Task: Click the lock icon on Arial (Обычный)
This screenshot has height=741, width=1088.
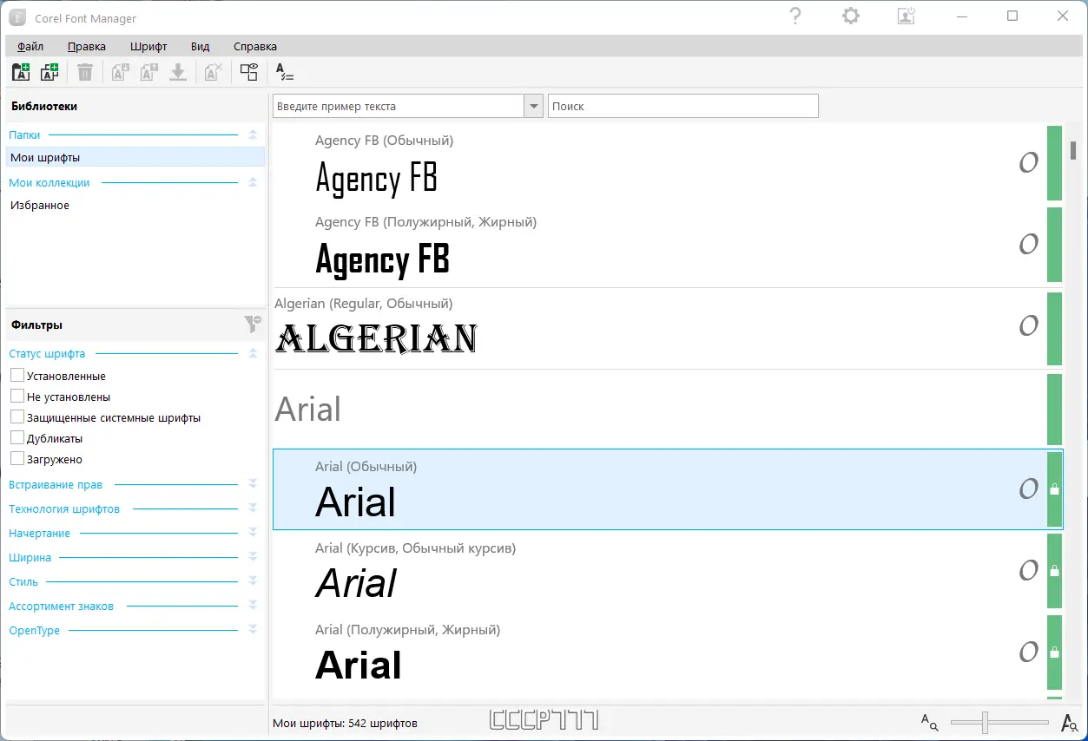Action: click(1054, 489)
